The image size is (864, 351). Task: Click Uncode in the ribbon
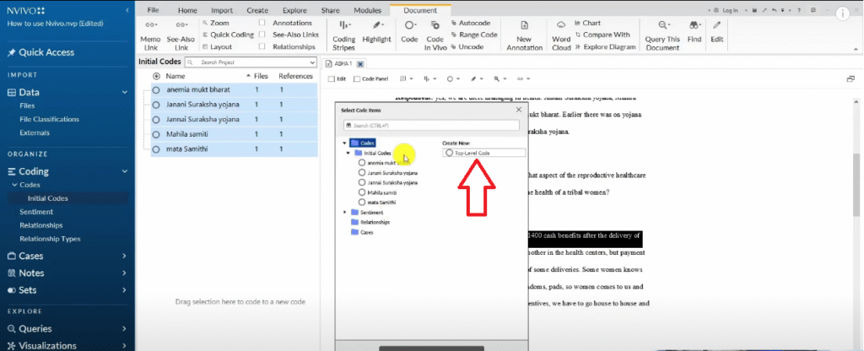(x=467, y=47)
